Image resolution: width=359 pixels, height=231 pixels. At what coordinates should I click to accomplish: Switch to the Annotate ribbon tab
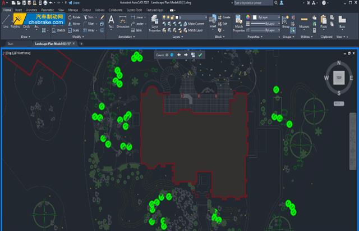pyautogui.click(x=31, y=10)
